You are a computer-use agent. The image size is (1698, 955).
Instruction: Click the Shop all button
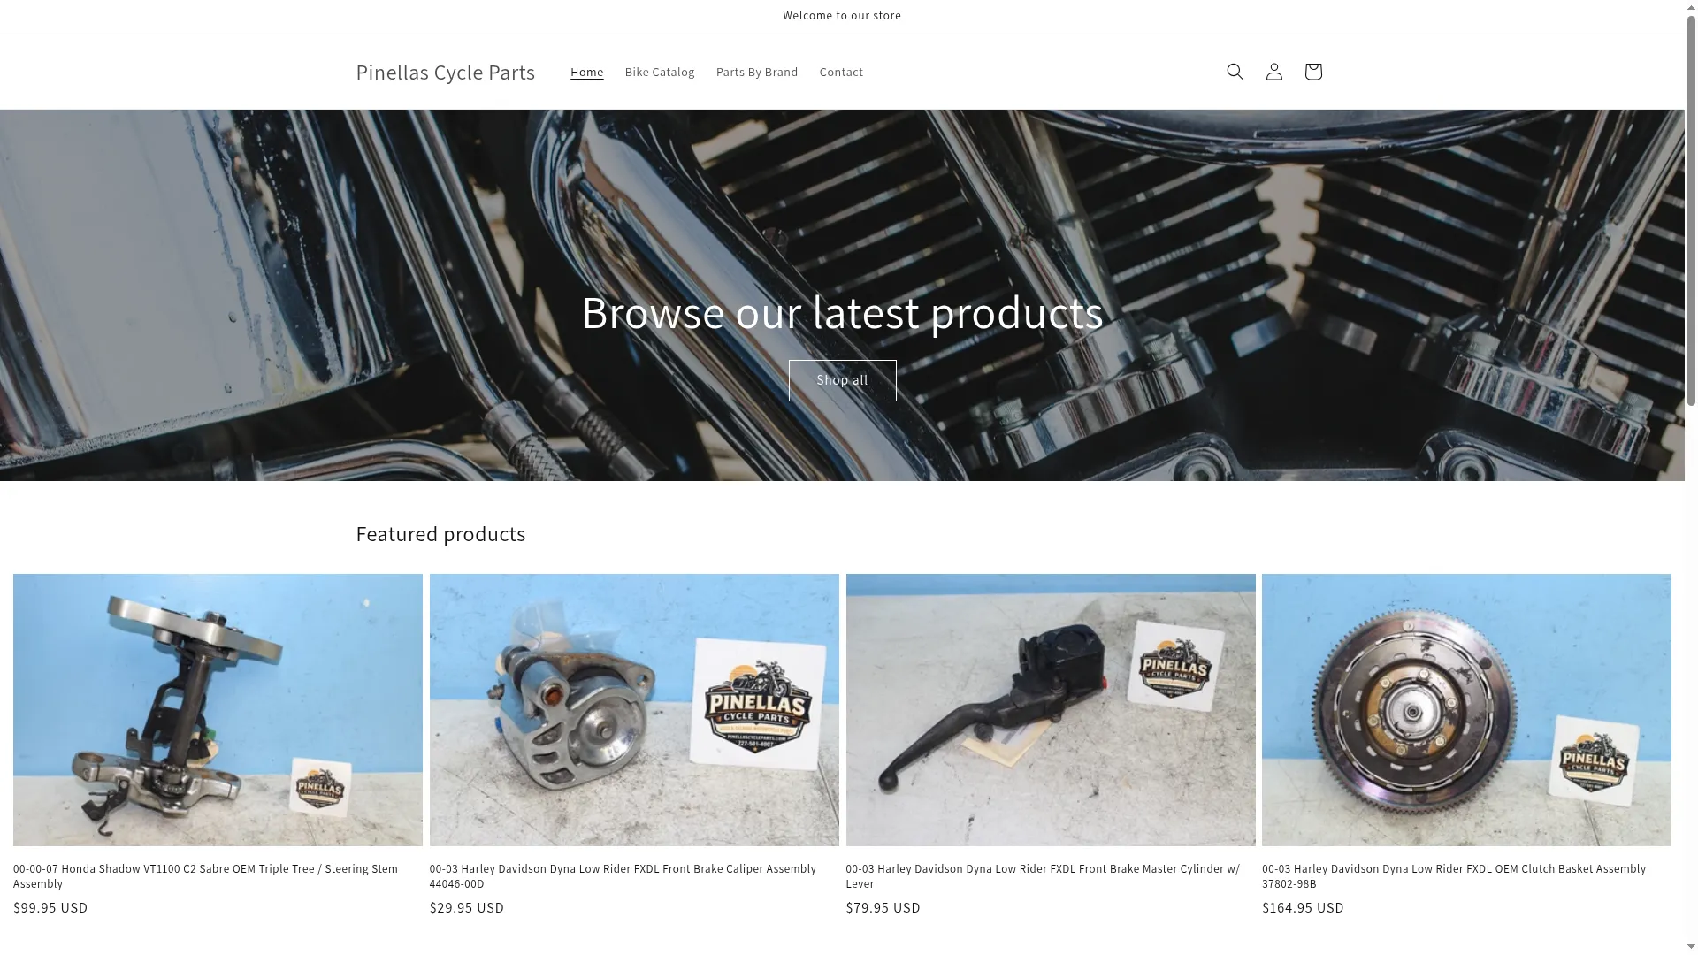tap(842, 380)
